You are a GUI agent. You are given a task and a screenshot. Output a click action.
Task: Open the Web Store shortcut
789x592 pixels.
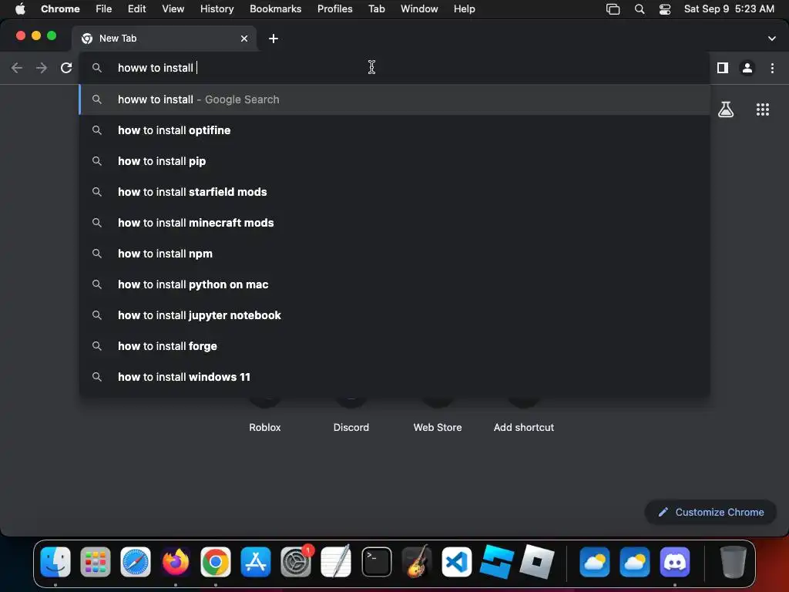pyautogui.click(x=438, y=427)
